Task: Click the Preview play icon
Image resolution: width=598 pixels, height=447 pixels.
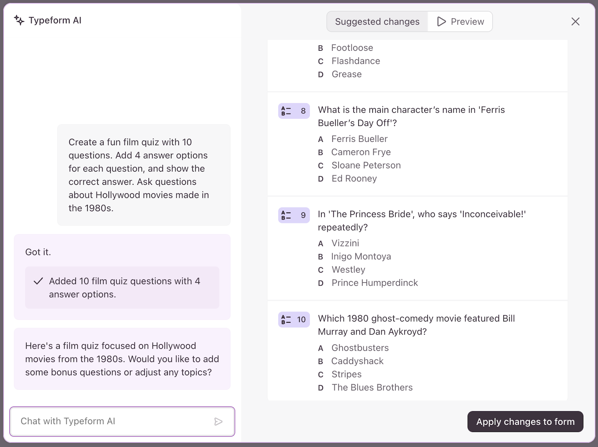Action: click(x=441, y=22)
